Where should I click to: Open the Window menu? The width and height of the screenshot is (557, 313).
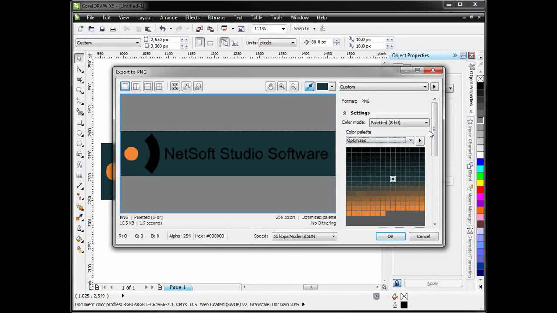click(x=299, y=17)
